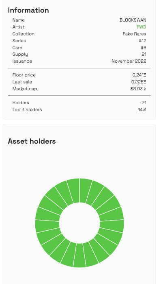The height and width of the screenshot is (284, 159).
Task: Click the November 2022 issuance date
Action: pyautogui.click(x=129, y=61)
